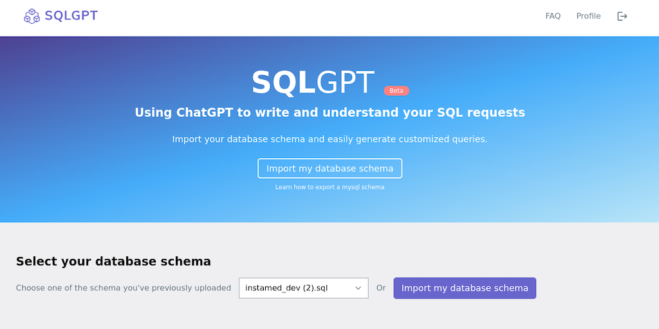Click the logout icon

pyautogui.click(x=622, y=16)
